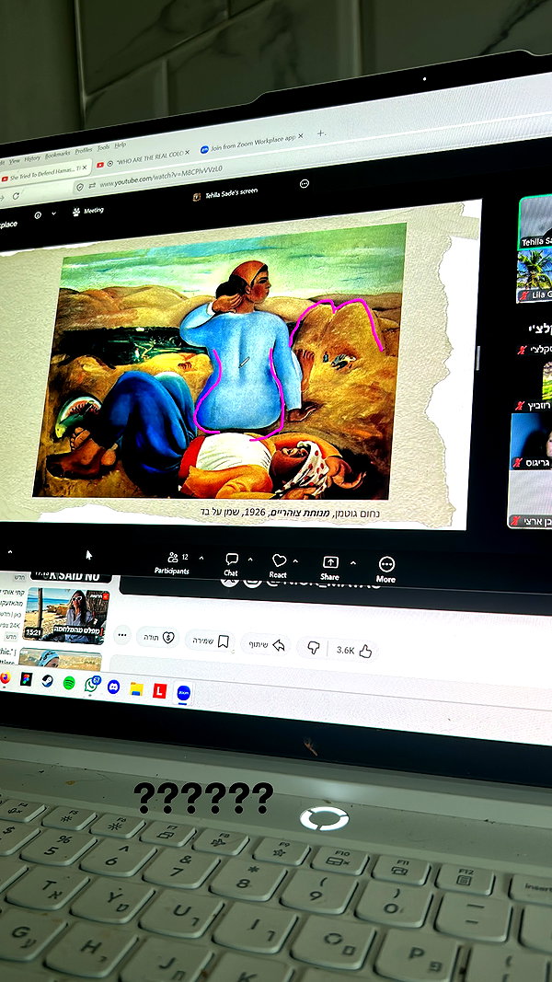
Task: Toggle the YouTube like button showing 3.6K
Action: [x=354, y=651]
